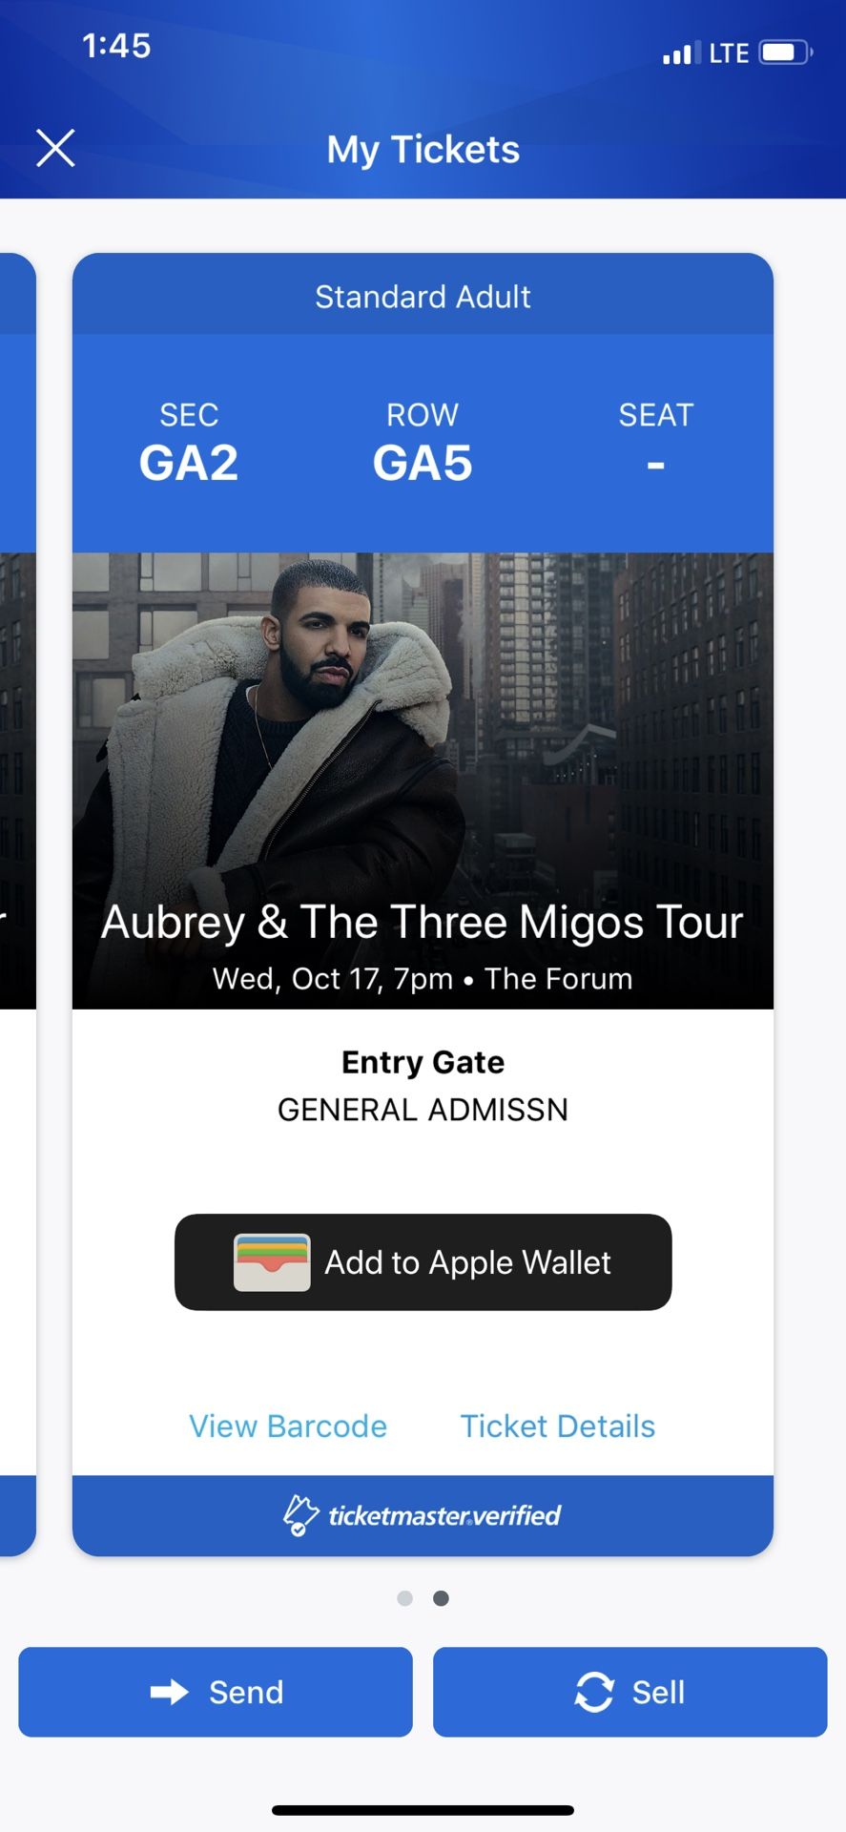Image resolution: width=846 pixels, height=1832 pixels.
Task: Tap the previous ticket card edge
Action: pos(17,904)
